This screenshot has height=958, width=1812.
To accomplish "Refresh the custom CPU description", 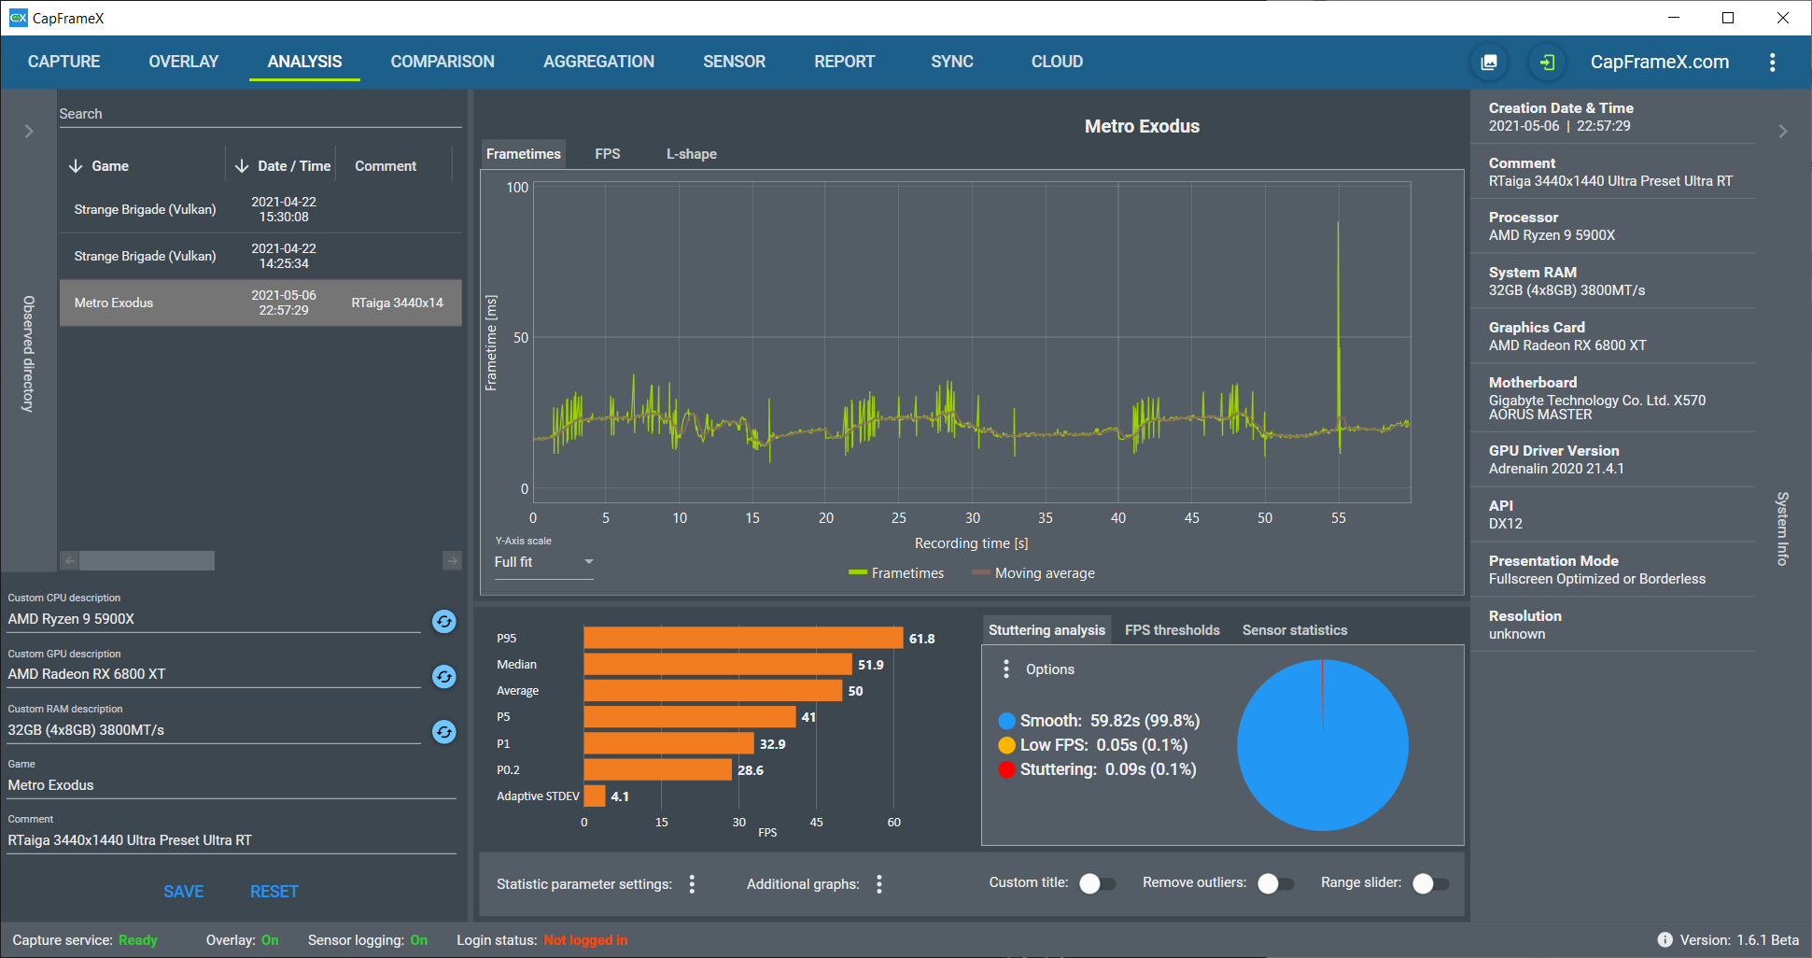I will (x=444, y=621).
